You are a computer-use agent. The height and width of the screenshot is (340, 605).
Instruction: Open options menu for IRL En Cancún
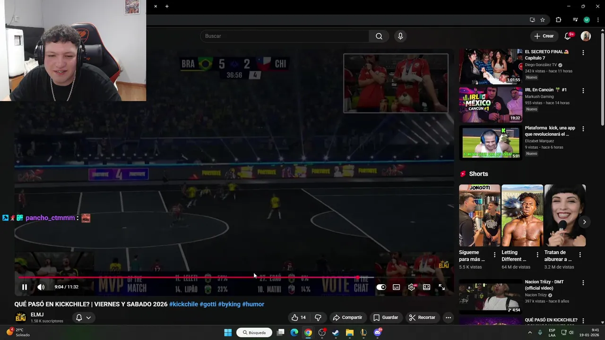(x=583, y=91)
